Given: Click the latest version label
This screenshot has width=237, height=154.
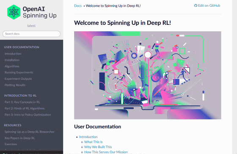Looking at the screenshot, I should click(x=31, y=26).
